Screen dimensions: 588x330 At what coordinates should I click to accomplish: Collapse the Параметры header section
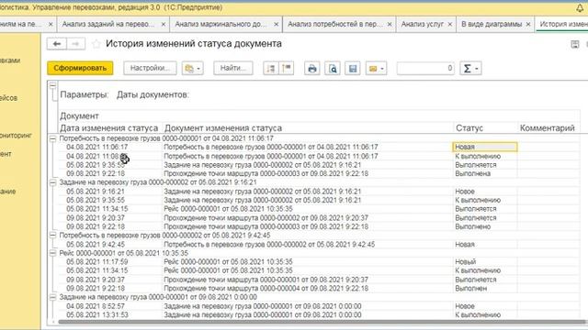[53, 85]
